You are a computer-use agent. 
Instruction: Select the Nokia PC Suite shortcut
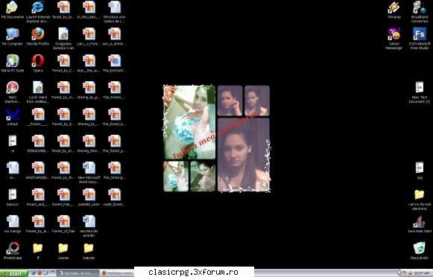pos(12,63)
